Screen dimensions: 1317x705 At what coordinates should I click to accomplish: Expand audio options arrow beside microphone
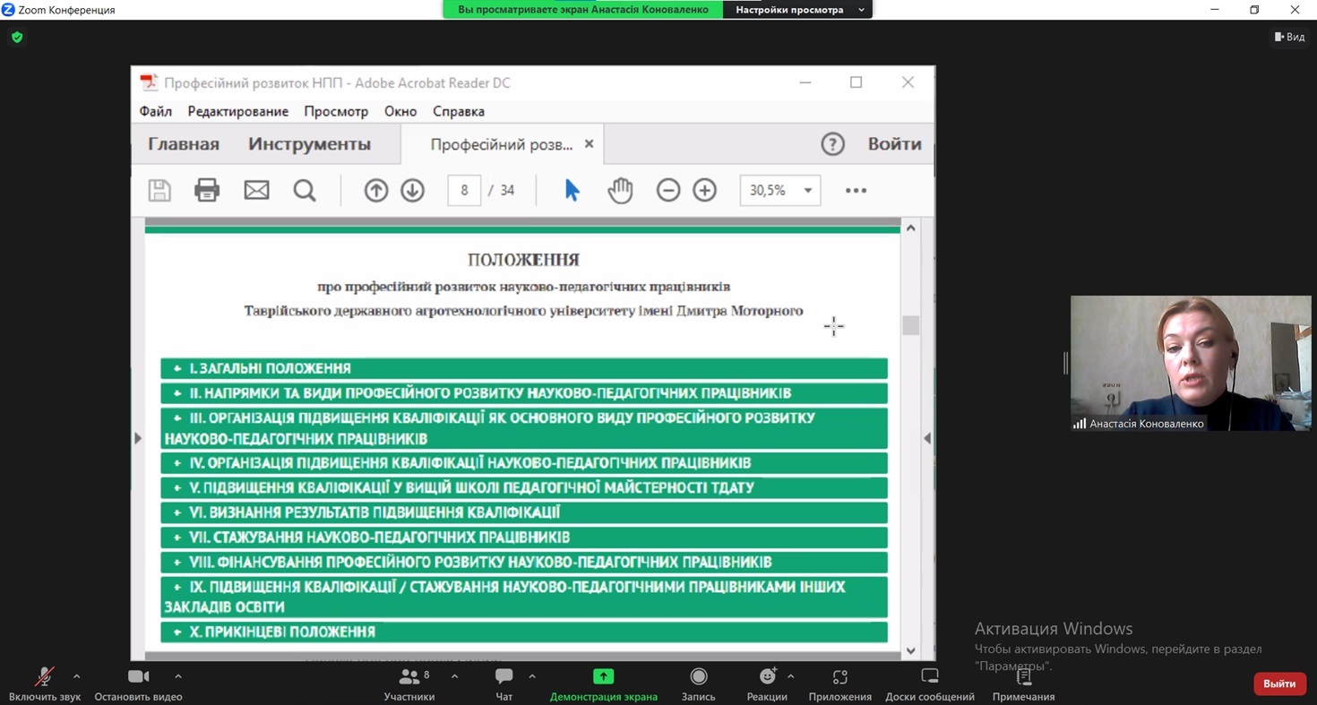point(76,676)
